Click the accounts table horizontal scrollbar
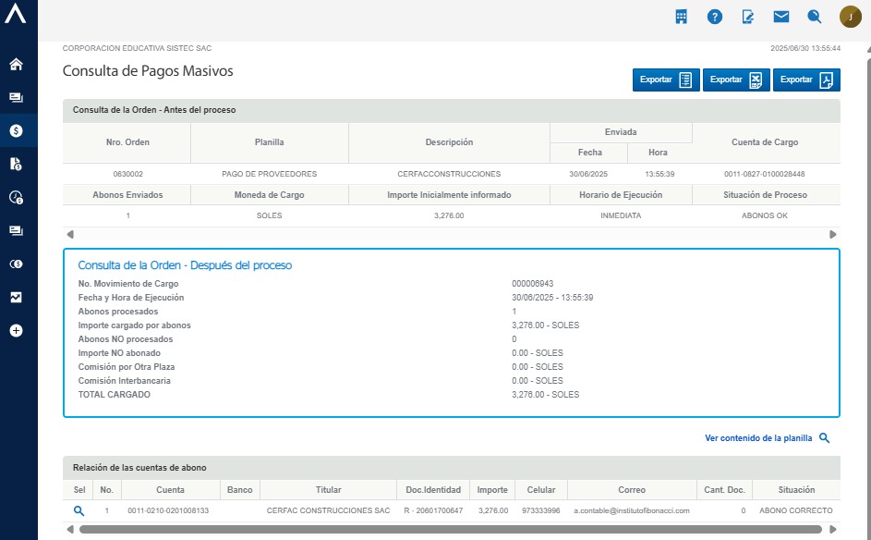The height and width of the screenshot is (540, 871). click(450, 530)
